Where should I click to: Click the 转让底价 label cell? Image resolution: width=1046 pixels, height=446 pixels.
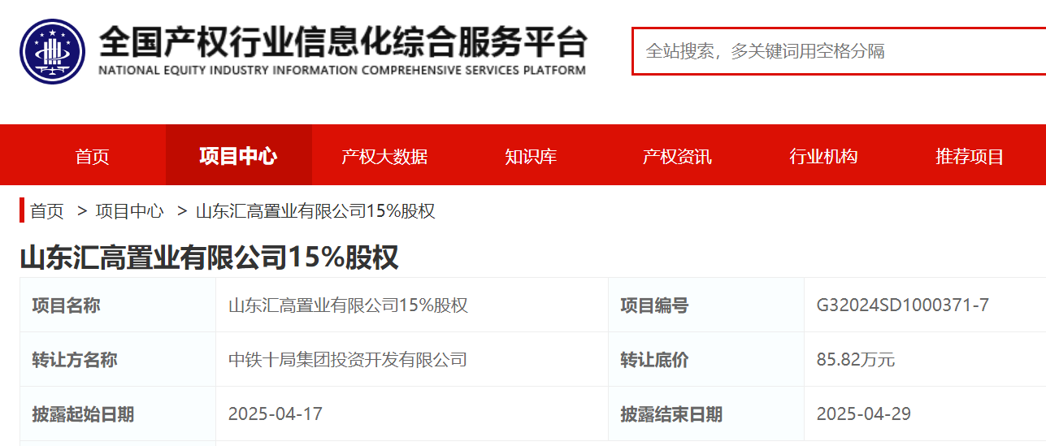coord(706,360)
